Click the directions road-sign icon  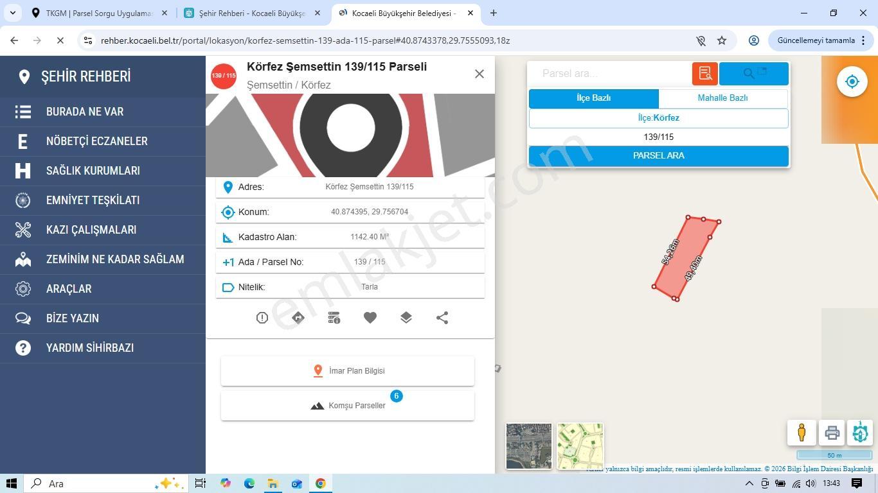[x=298, y=318]
